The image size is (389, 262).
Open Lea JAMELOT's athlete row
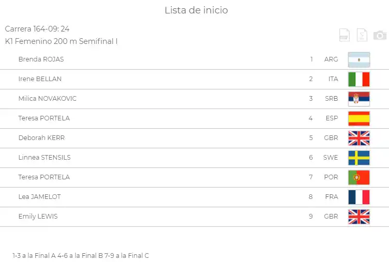pyautogui.click(x=39, y=197)
